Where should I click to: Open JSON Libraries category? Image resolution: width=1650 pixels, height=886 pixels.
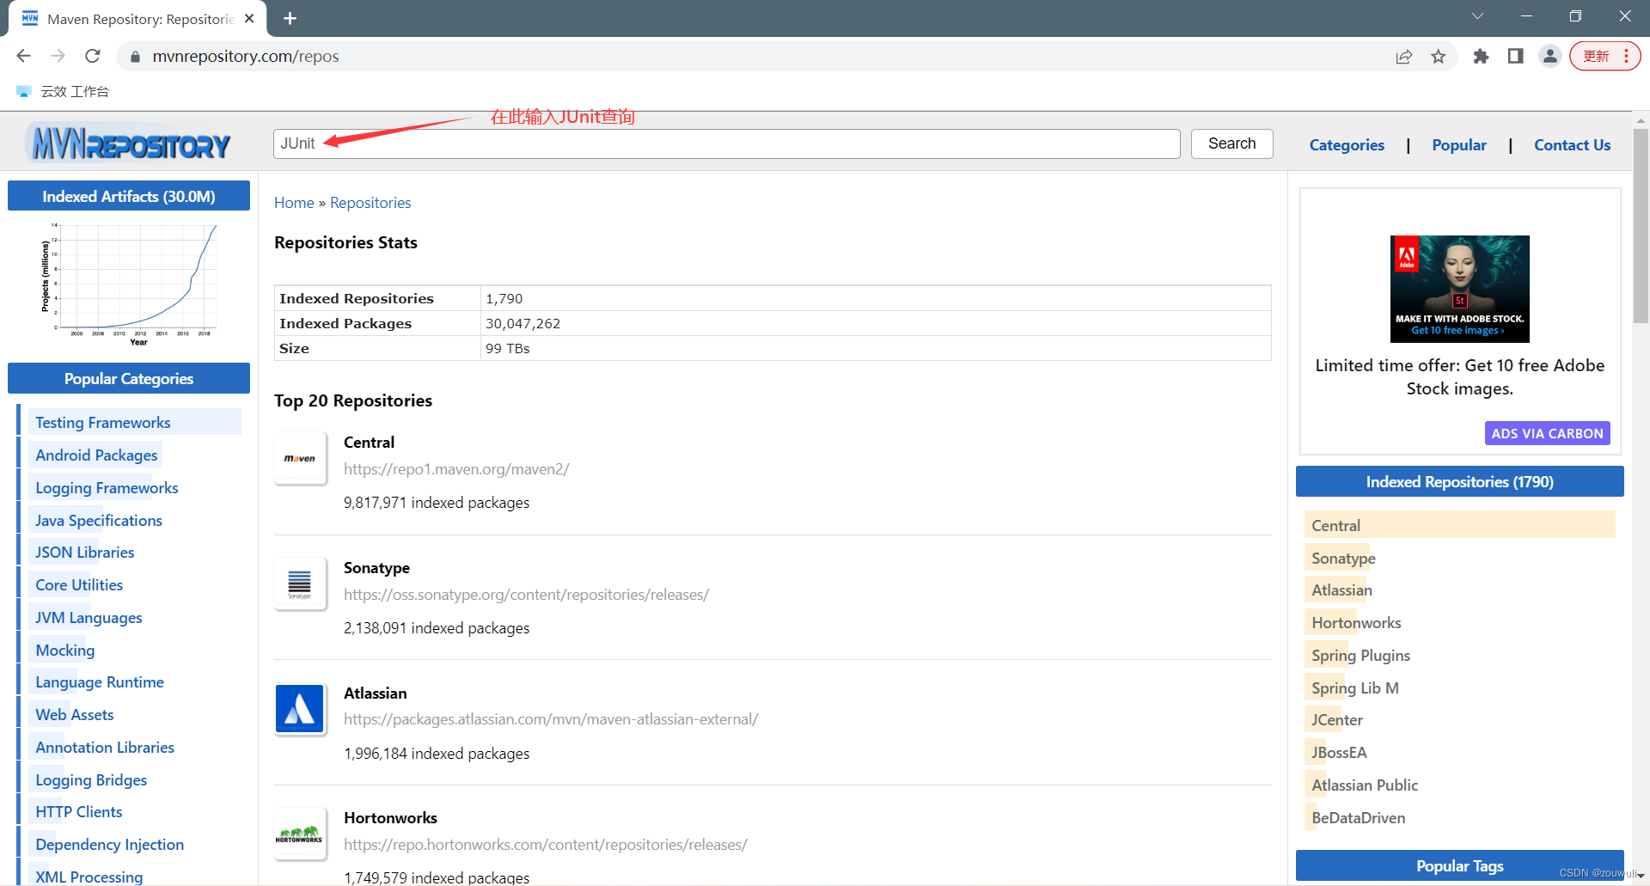tap(84, 553)
